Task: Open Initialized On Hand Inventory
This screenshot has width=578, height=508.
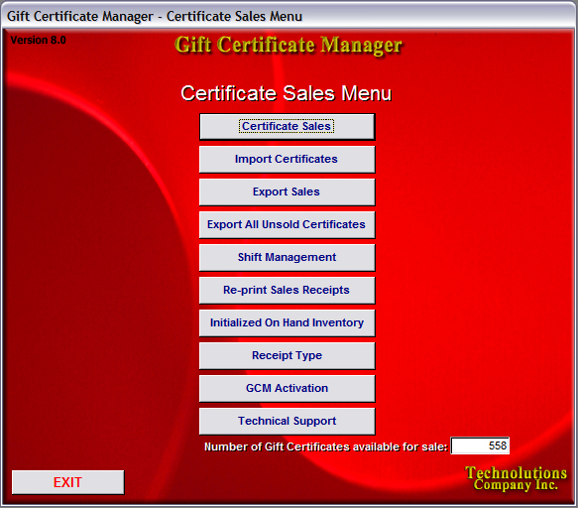Action: (287, 322)
